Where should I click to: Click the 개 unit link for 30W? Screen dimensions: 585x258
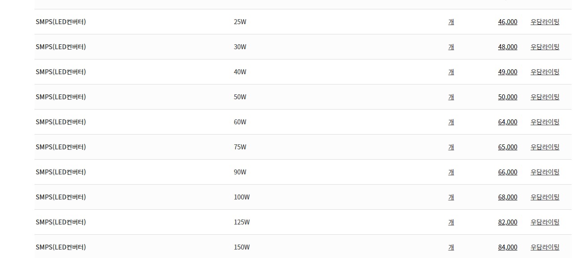coord(451,47)
